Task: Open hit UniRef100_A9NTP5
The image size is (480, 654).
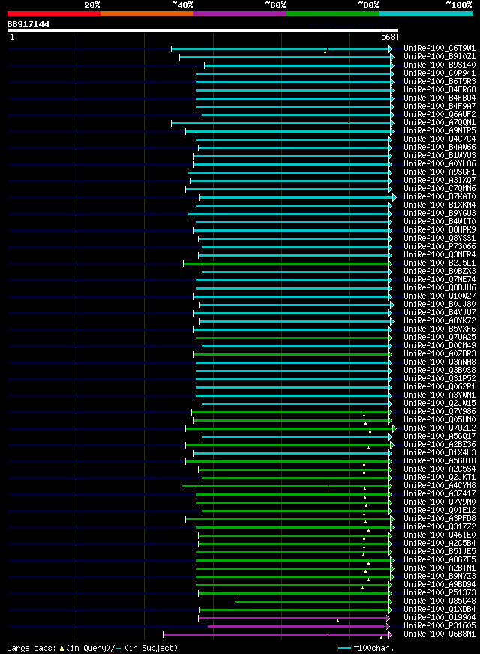Action: click(x=439, y=131)
